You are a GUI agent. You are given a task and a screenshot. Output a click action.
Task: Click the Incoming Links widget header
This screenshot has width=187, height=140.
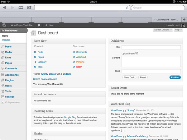[69, 111]
